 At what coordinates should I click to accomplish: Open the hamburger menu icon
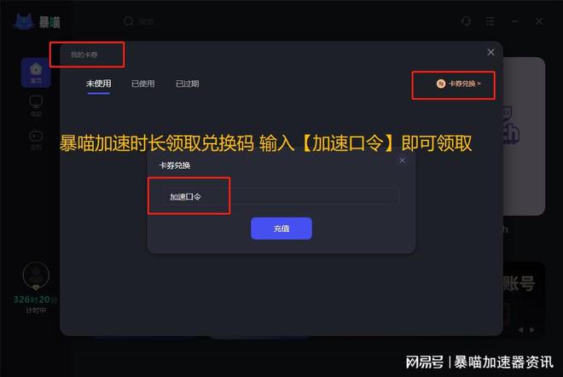(490, 21)
